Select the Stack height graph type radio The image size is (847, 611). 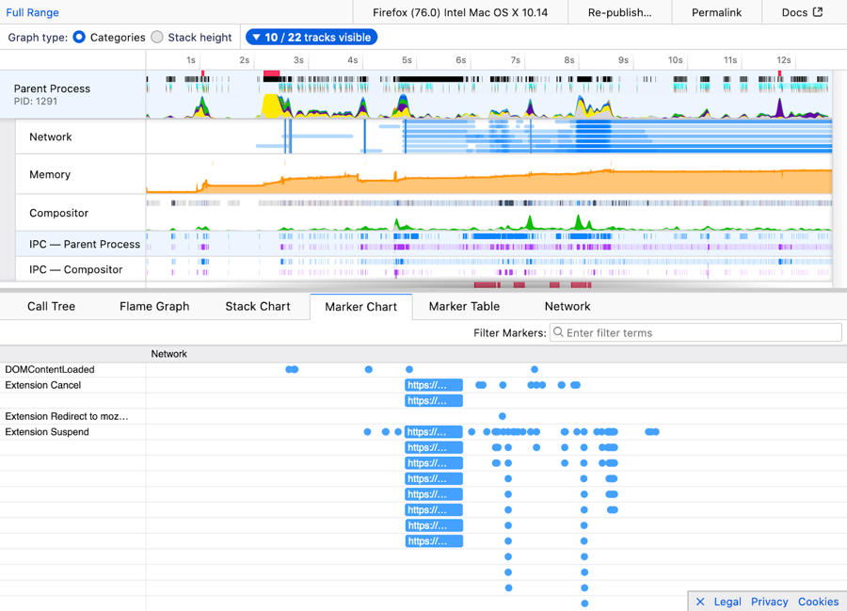(157, 38)
